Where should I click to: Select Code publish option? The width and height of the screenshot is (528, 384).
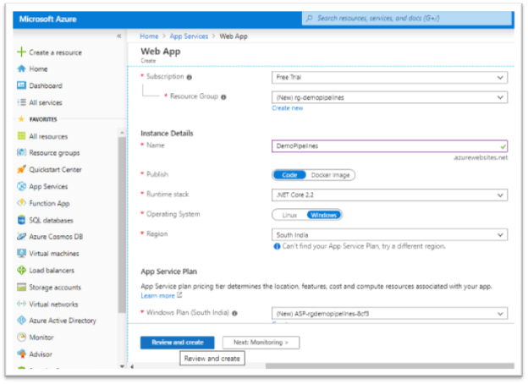click(x=289, y=175)
